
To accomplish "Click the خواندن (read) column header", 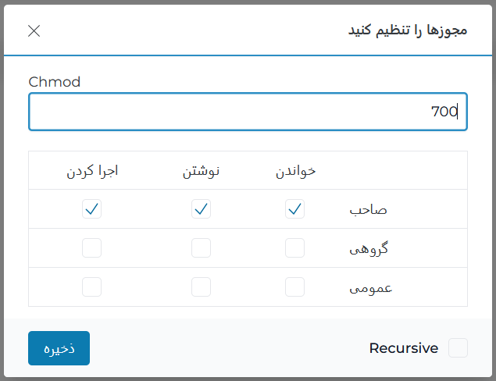I will pyautogui.click(x=295, y=171).
